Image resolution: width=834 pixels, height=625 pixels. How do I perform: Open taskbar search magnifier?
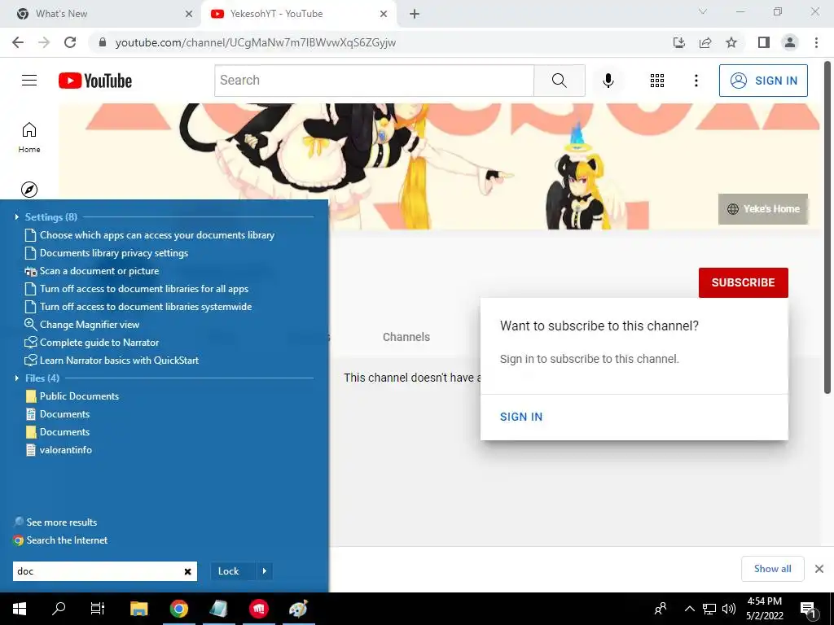[59, 609]
